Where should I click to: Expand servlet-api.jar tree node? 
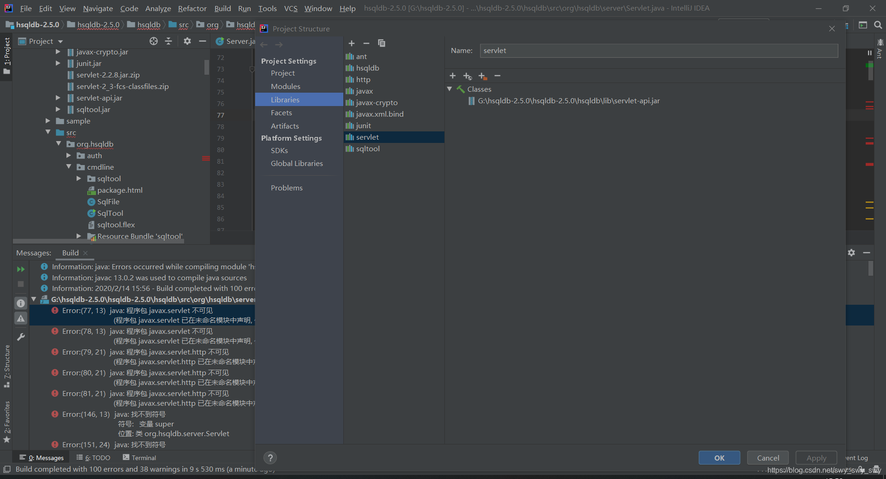point(58,98)
